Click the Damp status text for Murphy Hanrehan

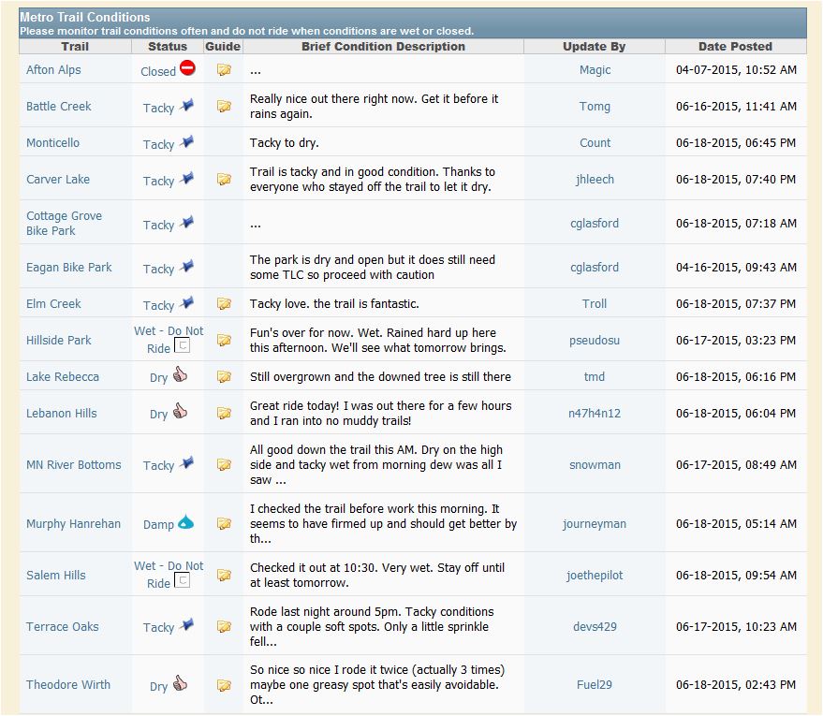coord(158,524)
